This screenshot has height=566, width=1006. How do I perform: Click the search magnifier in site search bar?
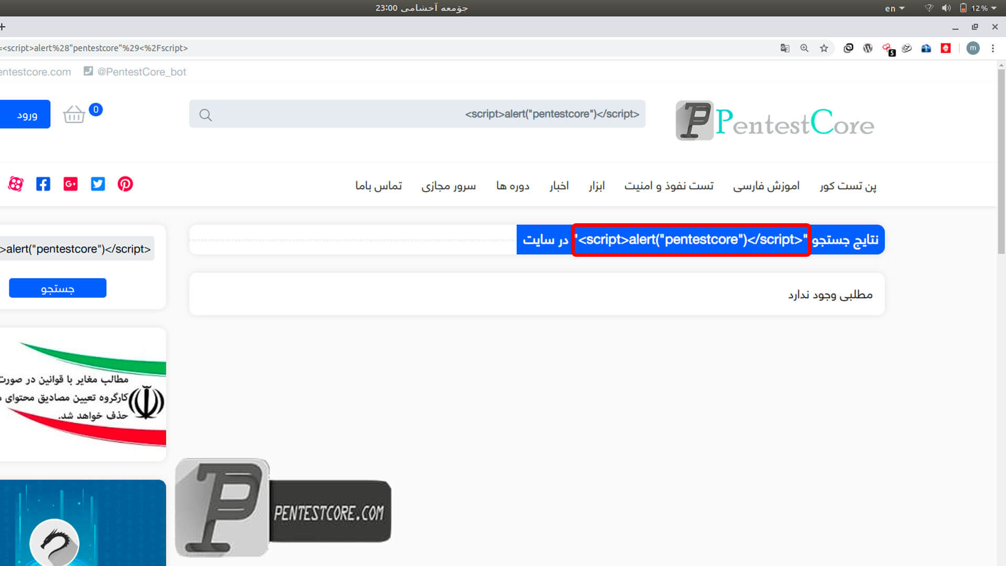point(205,115)
